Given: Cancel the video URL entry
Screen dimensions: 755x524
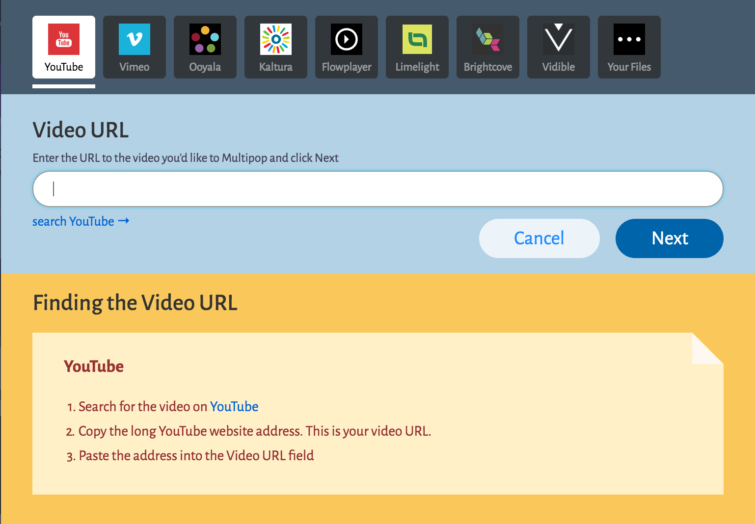Looking at the screenshot, I should pyautogui.click(x=539, y=238).
